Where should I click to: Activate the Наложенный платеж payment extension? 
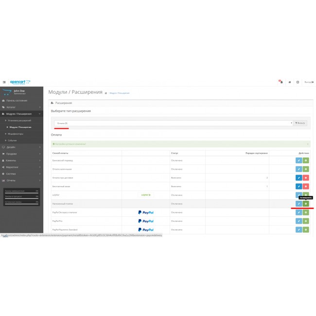coord(306,204)
